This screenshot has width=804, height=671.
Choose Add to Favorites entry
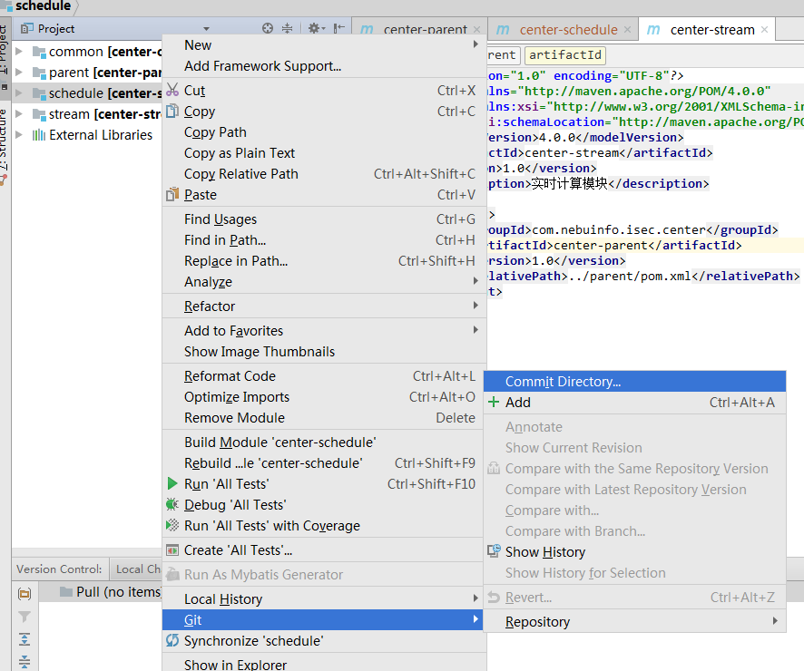pyautogui.click(x=323, y=330)
